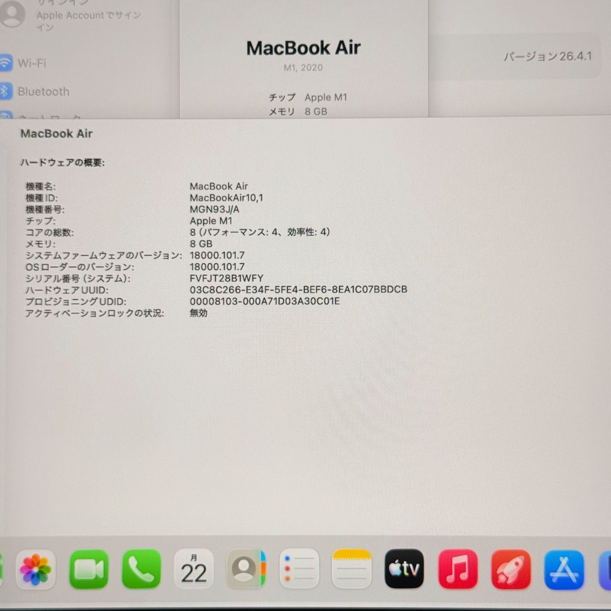This screenshot has height=611, width=611.
Task: Click the system firmware version 18000.101.7
Action: pos(217,255)
